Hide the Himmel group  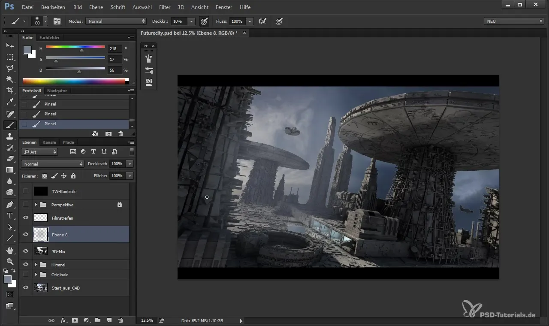25,265
